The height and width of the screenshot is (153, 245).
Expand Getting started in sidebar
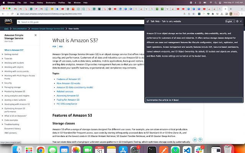tap(3, 54)
